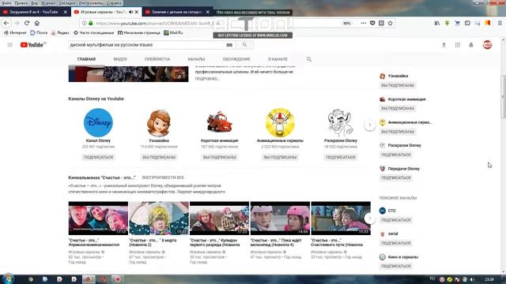Subscribe to СТС in sidebar
Viewport: 506px width, 284px height.
pos(396,220)
